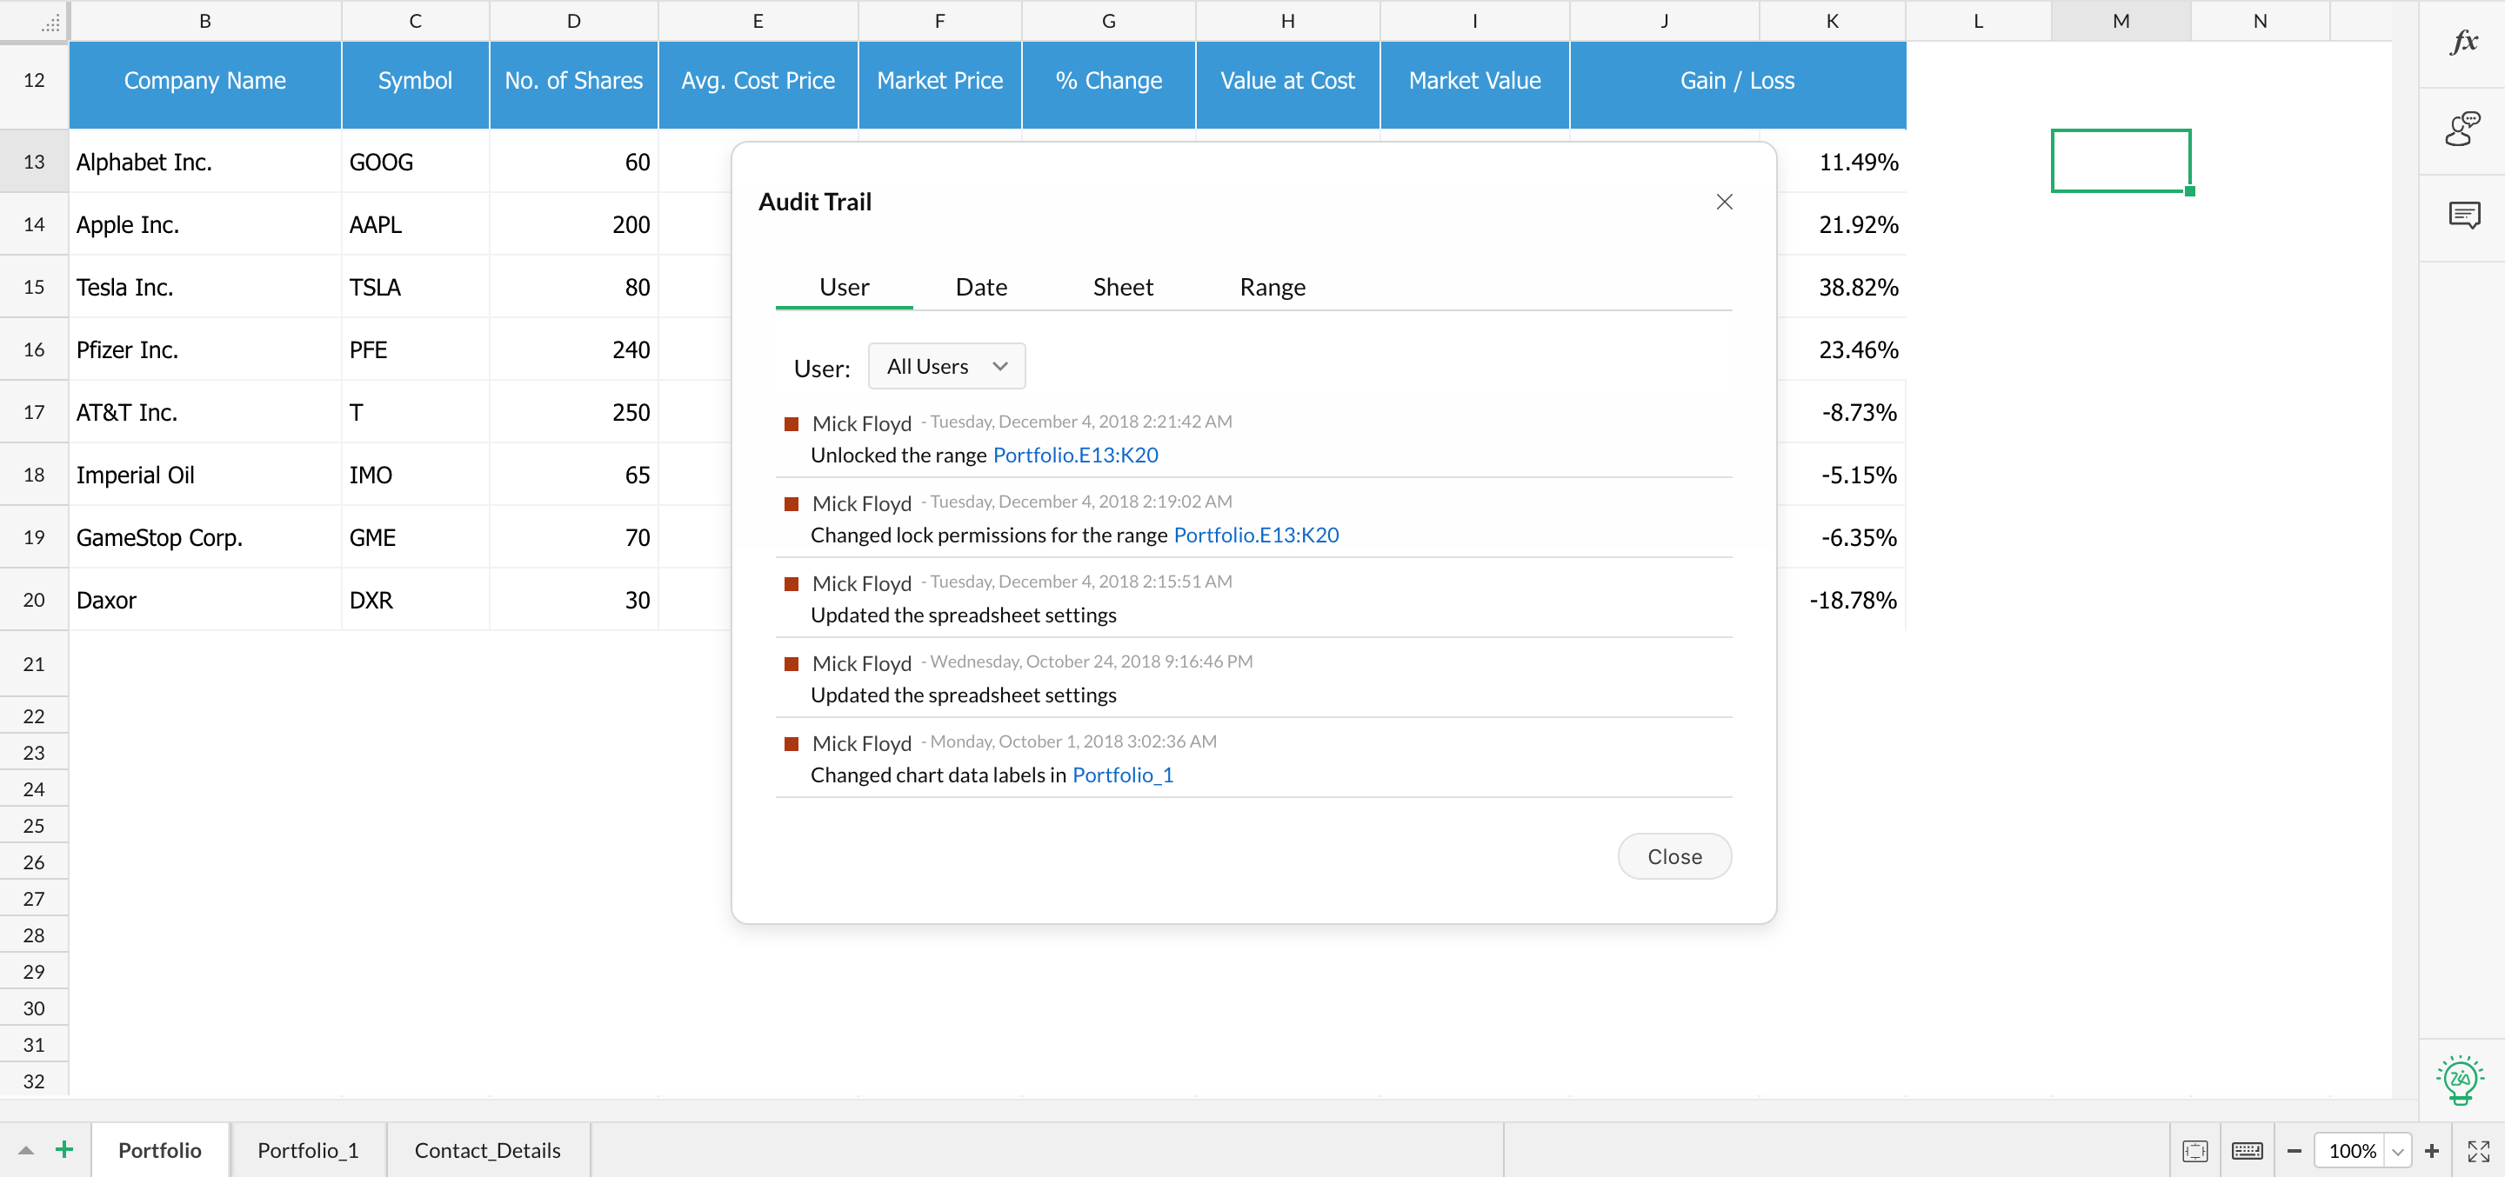This screenshot has height=1177, width=2505.
Task: Open the comments panel icon
Action: [2463, 215]
